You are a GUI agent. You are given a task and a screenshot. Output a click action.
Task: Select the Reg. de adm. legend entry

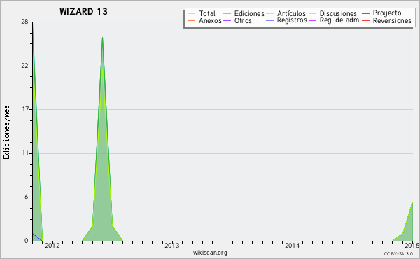pyautogui.click(x=335, y=20)
